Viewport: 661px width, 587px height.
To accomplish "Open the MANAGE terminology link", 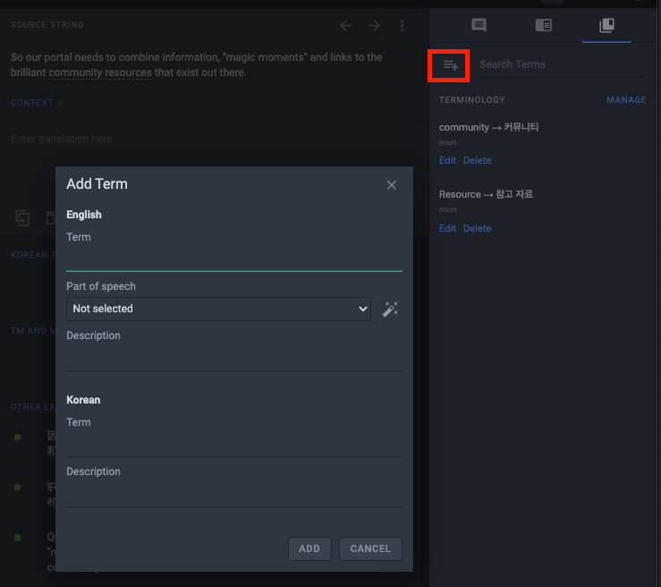I will 626,100.
